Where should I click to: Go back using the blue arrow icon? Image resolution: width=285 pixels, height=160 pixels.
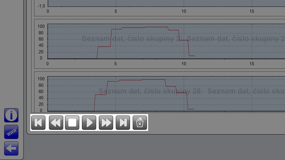tap(11, 148)
